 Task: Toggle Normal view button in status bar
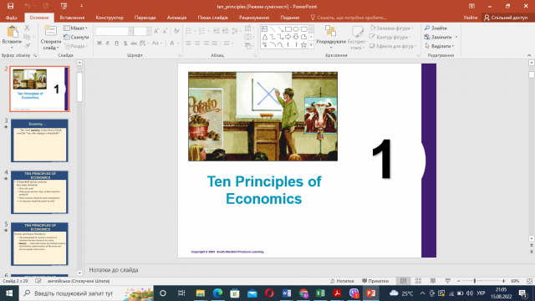[403, 281]
